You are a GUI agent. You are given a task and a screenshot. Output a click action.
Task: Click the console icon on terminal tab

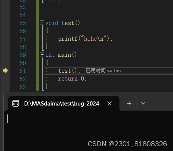pyautogui.click(x=16, y=103)
